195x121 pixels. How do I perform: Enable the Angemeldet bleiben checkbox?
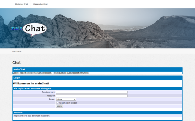[57, 103]
